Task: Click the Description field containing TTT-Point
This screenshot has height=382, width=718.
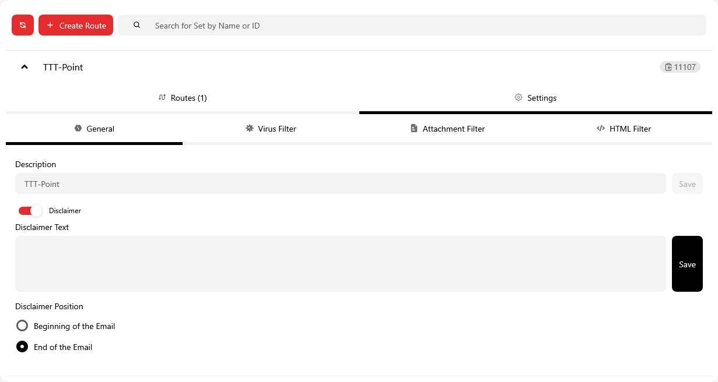Action: 341,184
